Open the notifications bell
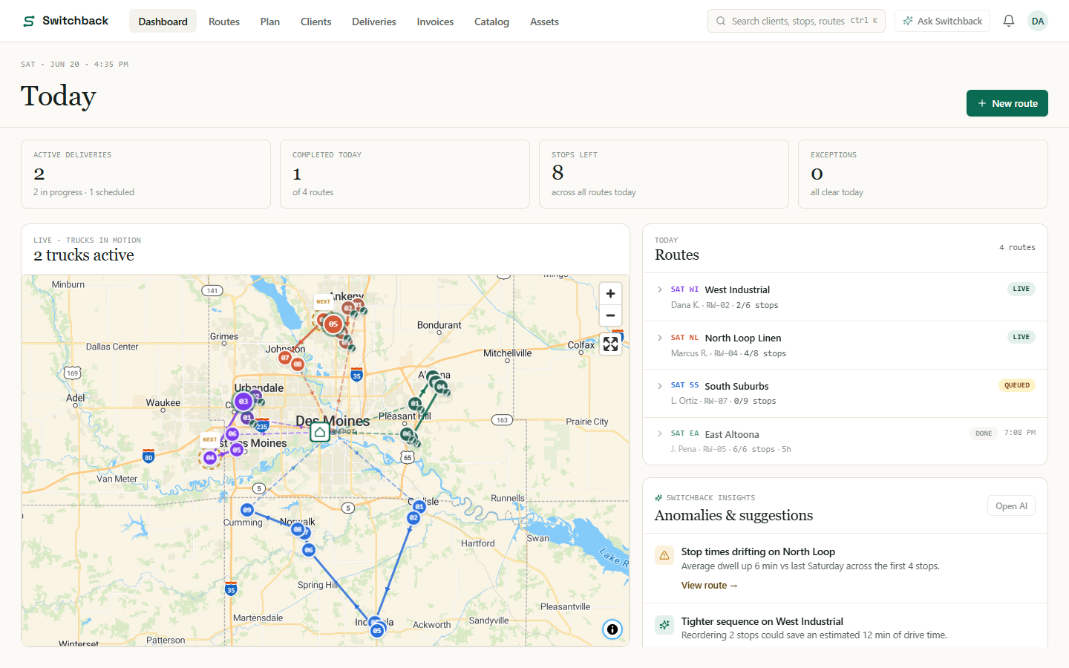This screenshot has width=1069, height=668. coord(1008,21)
